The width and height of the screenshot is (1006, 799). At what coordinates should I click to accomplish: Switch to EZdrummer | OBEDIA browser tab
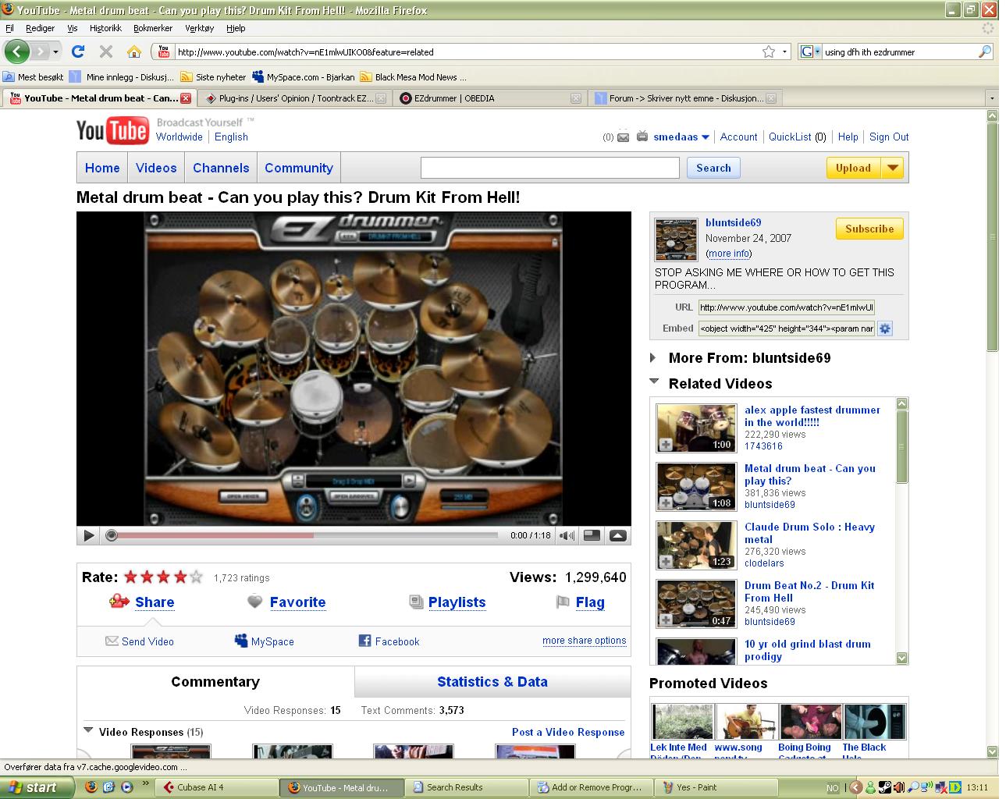click(489, 98)
